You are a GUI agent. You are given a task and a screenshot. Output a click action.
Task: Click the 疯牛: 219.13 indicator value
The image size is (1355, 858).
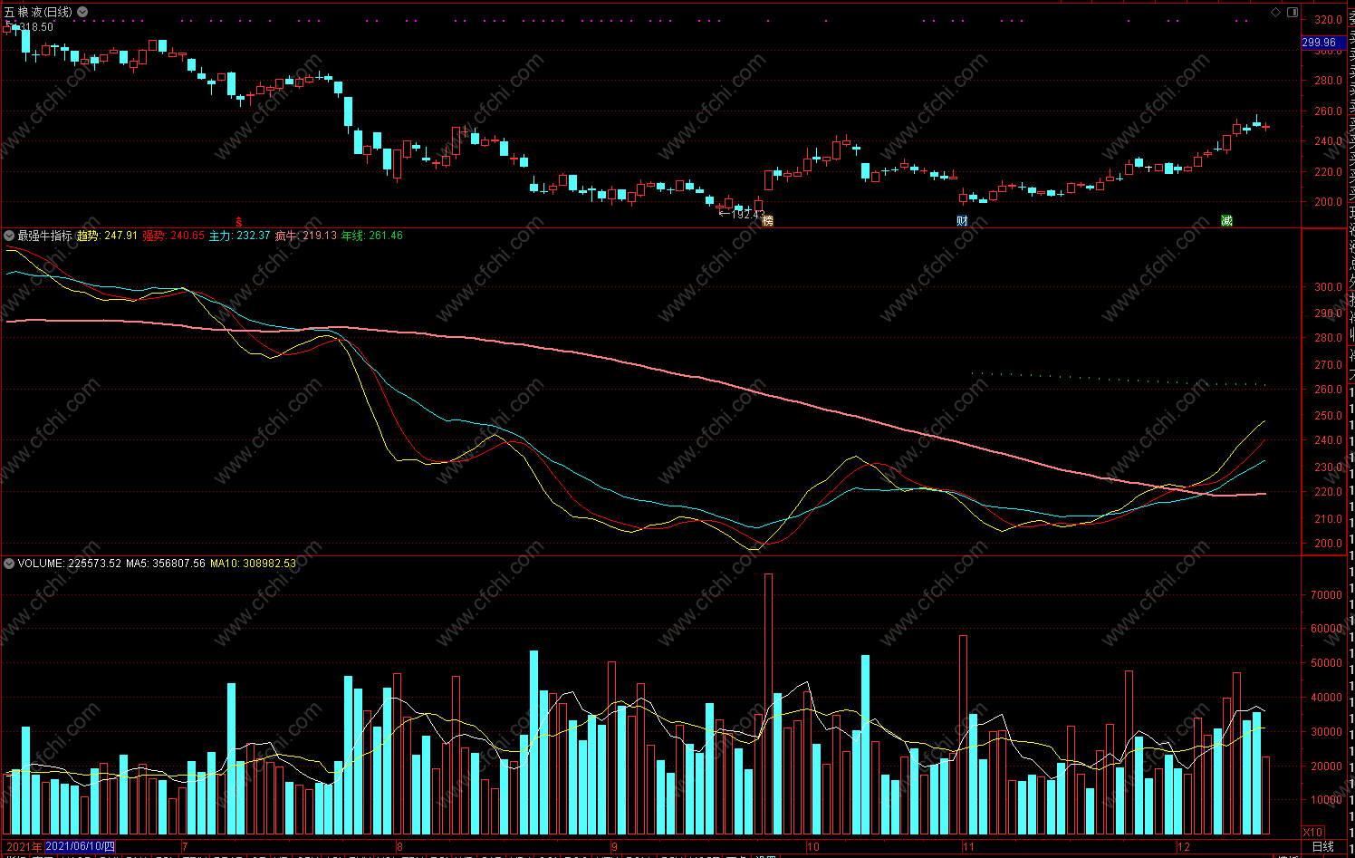point(305,236)
